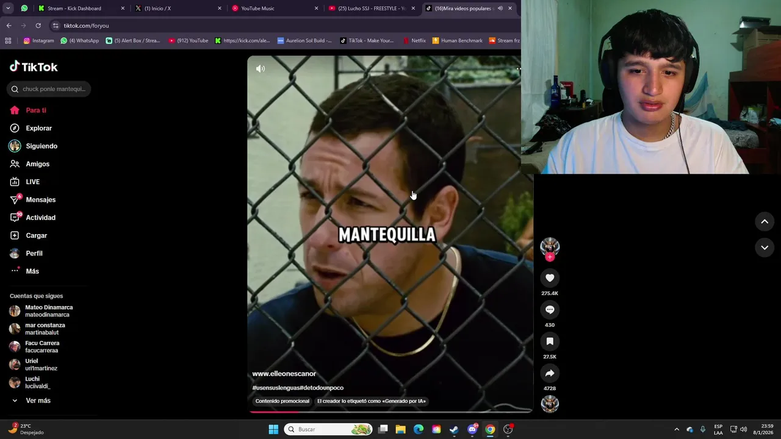Image resolution: width=781 pixels, height=439 pixels.
Task: Open the Alert Box bookmark
Action: (x=133, y=41)
